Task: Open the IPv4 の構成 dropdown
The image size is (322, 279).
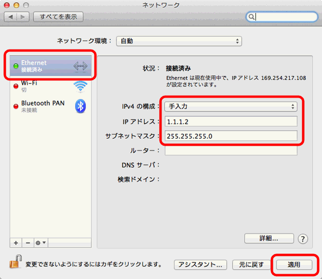Action: pyautogui.click(x=231, y=106)
